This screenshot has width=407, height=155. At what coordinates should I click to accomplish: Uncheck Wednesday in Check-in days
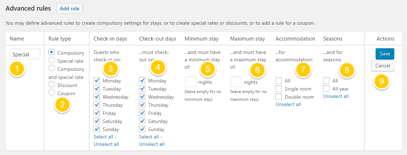[x=97, y=97]
